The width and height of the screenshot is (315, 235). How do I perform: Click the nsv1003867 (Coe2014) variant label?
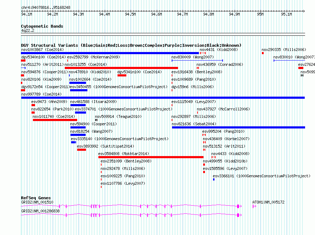42,50
